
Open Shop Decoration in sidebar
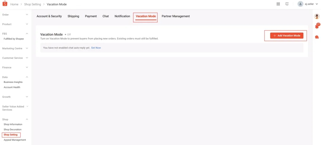tap(12, 130)
